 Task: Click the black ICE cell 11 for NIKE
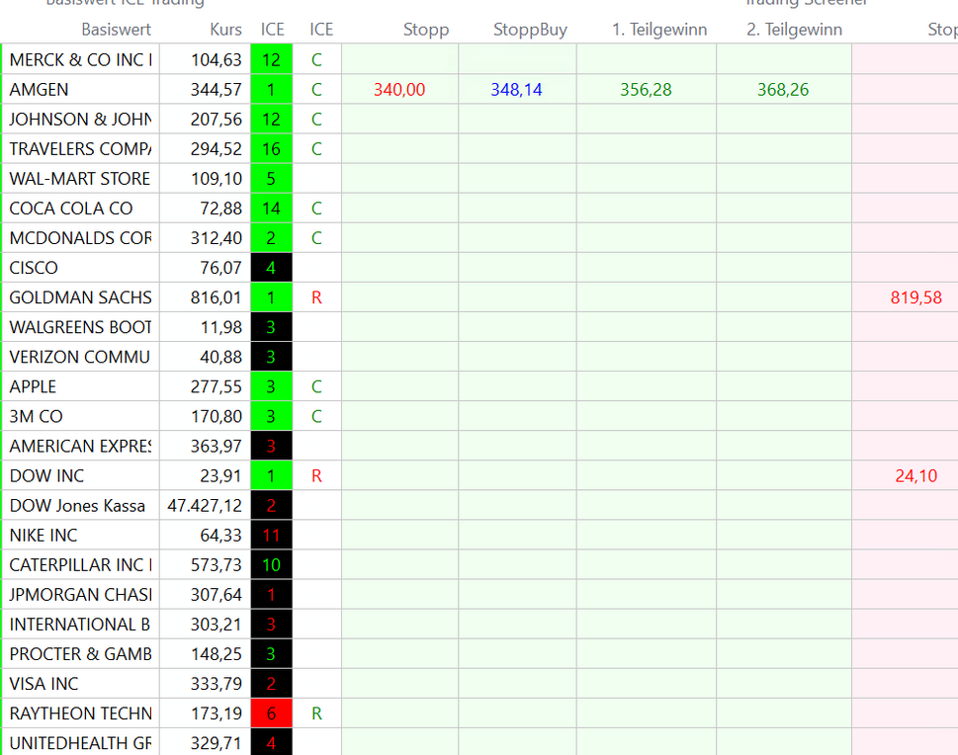(x=271, y=536)
